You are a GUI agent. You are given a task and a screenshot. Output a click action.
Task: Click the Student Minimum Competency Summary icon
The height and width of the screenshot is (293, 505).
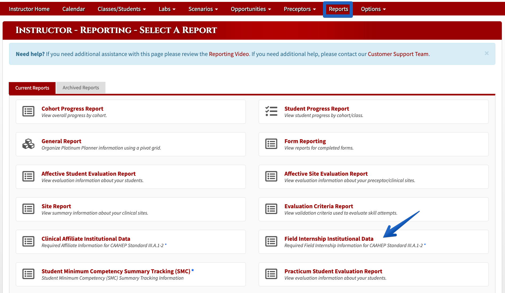click(x=28, y=274)
